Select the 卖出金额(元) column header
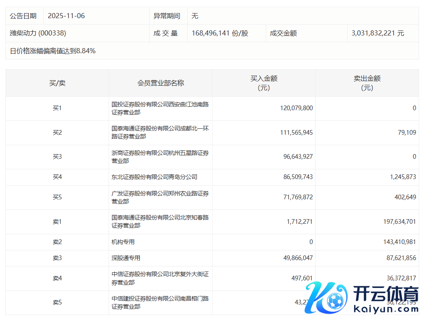This screenshot has height=323, width=425. coord(367,83)
